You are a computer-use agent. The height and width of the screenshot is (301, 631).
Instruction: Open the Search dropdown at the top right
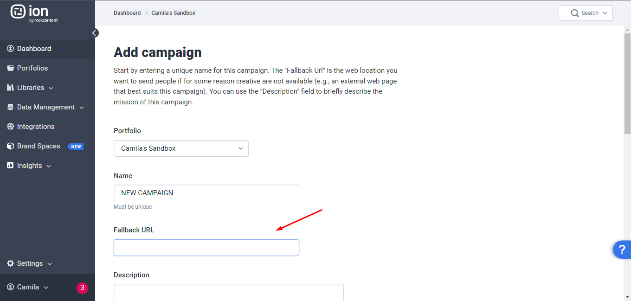pos(586,13)
